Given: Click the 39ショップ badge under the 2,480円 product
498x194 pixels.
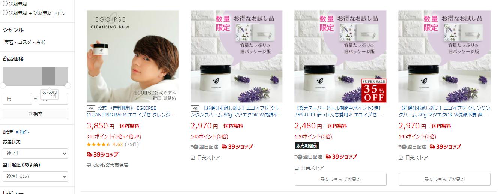Looking at the screenshot, I should [341, 157].
